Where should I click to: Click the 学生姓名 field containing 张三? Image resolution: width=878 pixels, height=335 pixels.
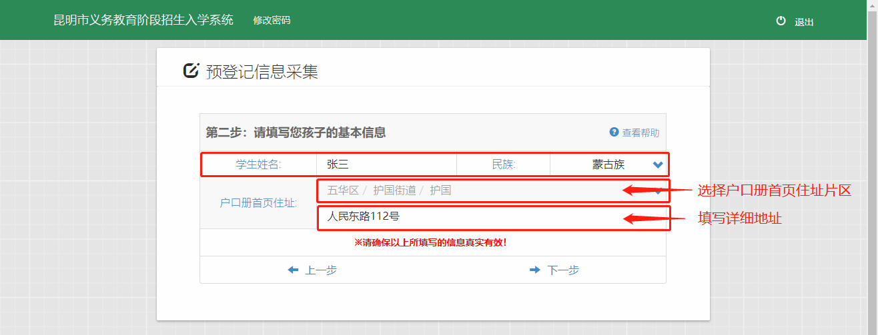(x=386, y=165)
